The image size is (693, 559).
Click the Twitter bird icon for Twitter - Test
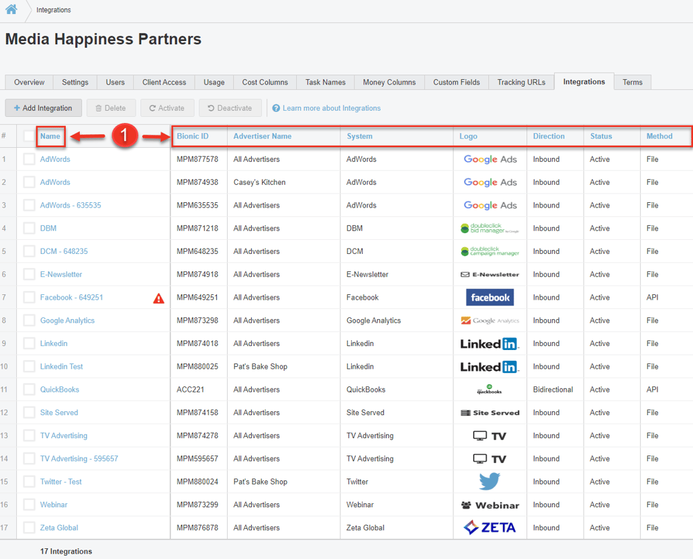tap(490, 481)
